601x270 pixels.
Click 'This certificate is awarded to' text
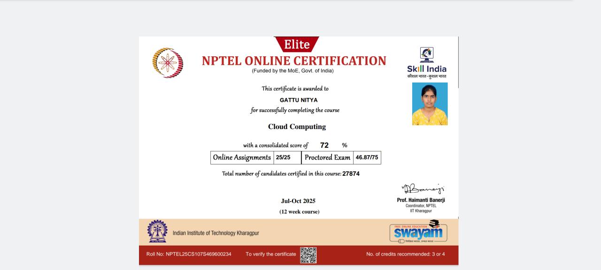(x=295, y=89)
